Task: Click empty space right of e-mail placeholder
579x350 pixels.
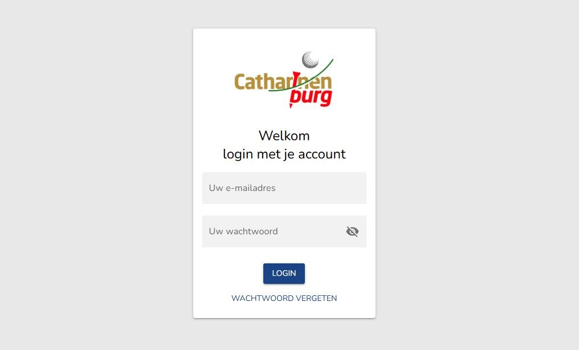Action: 321,188
